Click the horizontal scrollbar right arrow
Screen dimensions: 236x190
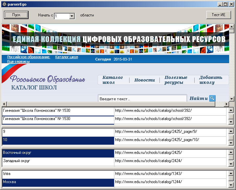[226, 104]
